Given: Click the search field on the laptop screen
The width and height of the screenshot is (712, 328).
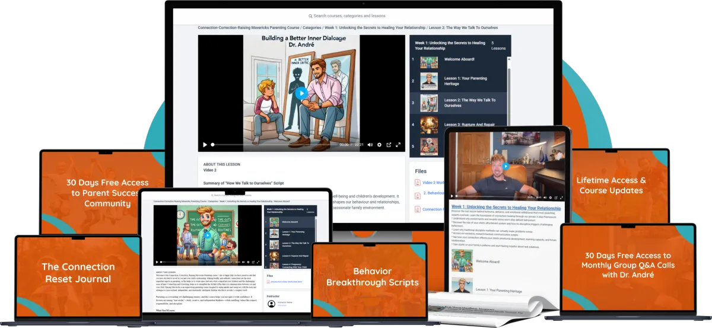Looking at the screenshot, I should pos(231,195).
